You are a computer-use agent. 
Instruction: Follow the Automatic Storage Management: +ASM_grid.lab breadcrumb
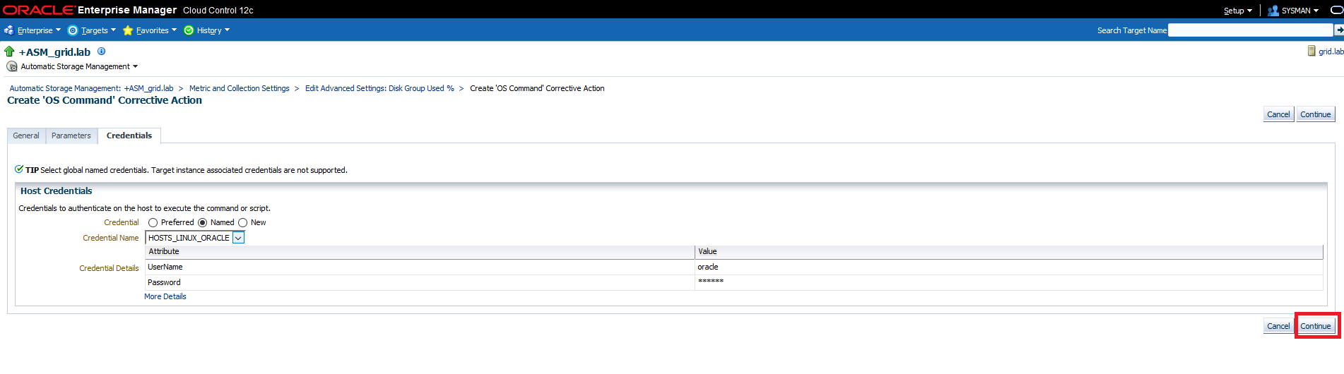pyautogui.click(x=91, y=88)
